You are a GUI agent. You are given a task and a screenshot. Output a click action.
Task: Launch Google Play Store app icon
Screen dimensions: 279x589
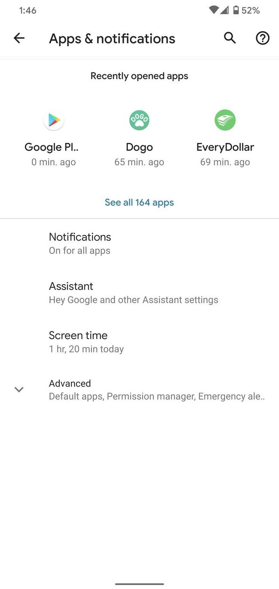[53, 120]
